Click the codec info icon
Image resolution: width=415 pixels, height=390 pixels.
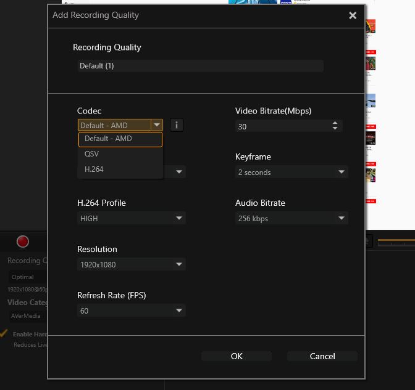pyautogui.click(x=177, y=125)
